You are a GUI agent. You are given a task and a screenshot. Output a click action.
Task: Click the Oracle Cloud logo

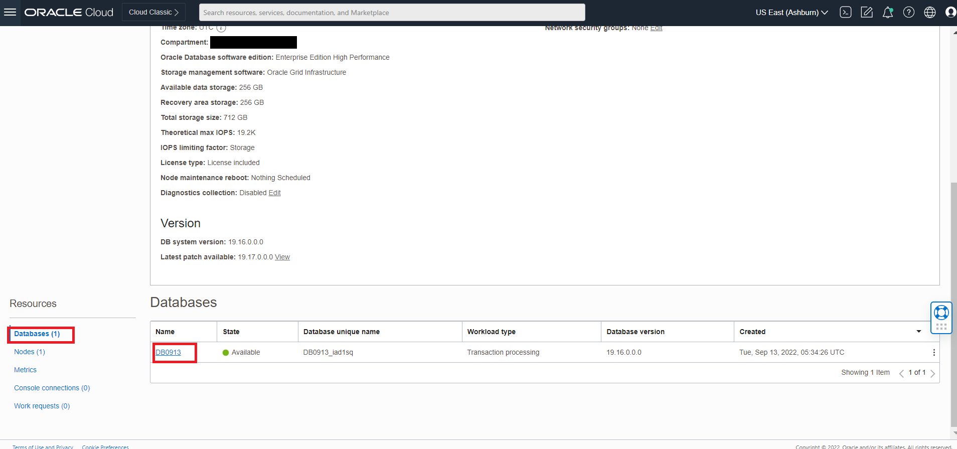pyautogui.click(x=69, y=12)
